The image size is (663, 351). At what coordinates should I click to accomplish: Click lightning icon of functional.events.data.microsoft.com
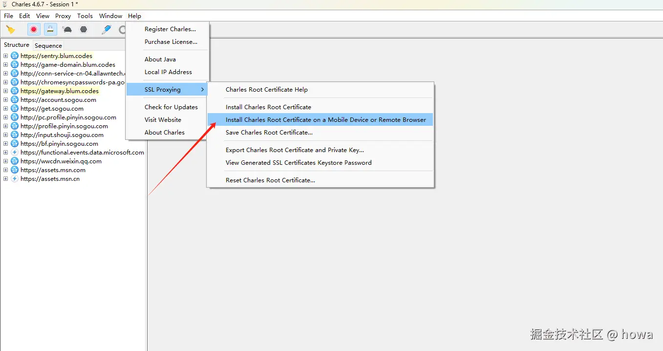pos(15,153)
